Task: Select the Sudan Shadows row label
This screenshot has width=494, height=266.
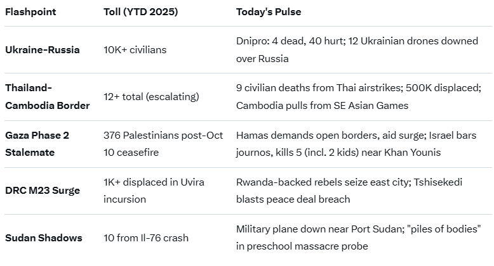Action: (x=44, y=237)
